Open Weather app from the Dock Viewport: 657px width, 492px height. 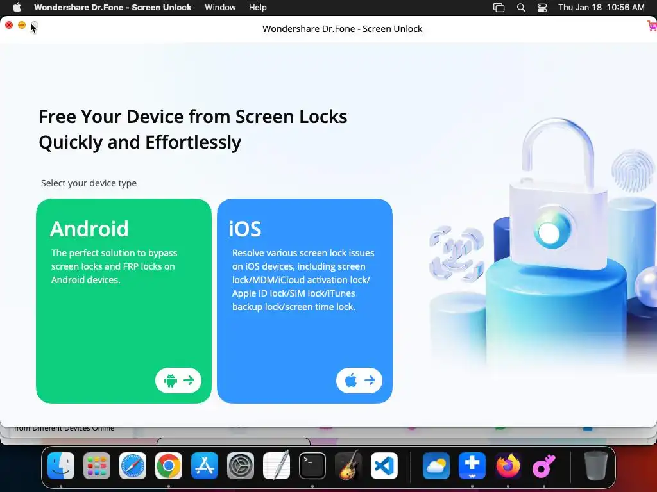tap(436, 466)
